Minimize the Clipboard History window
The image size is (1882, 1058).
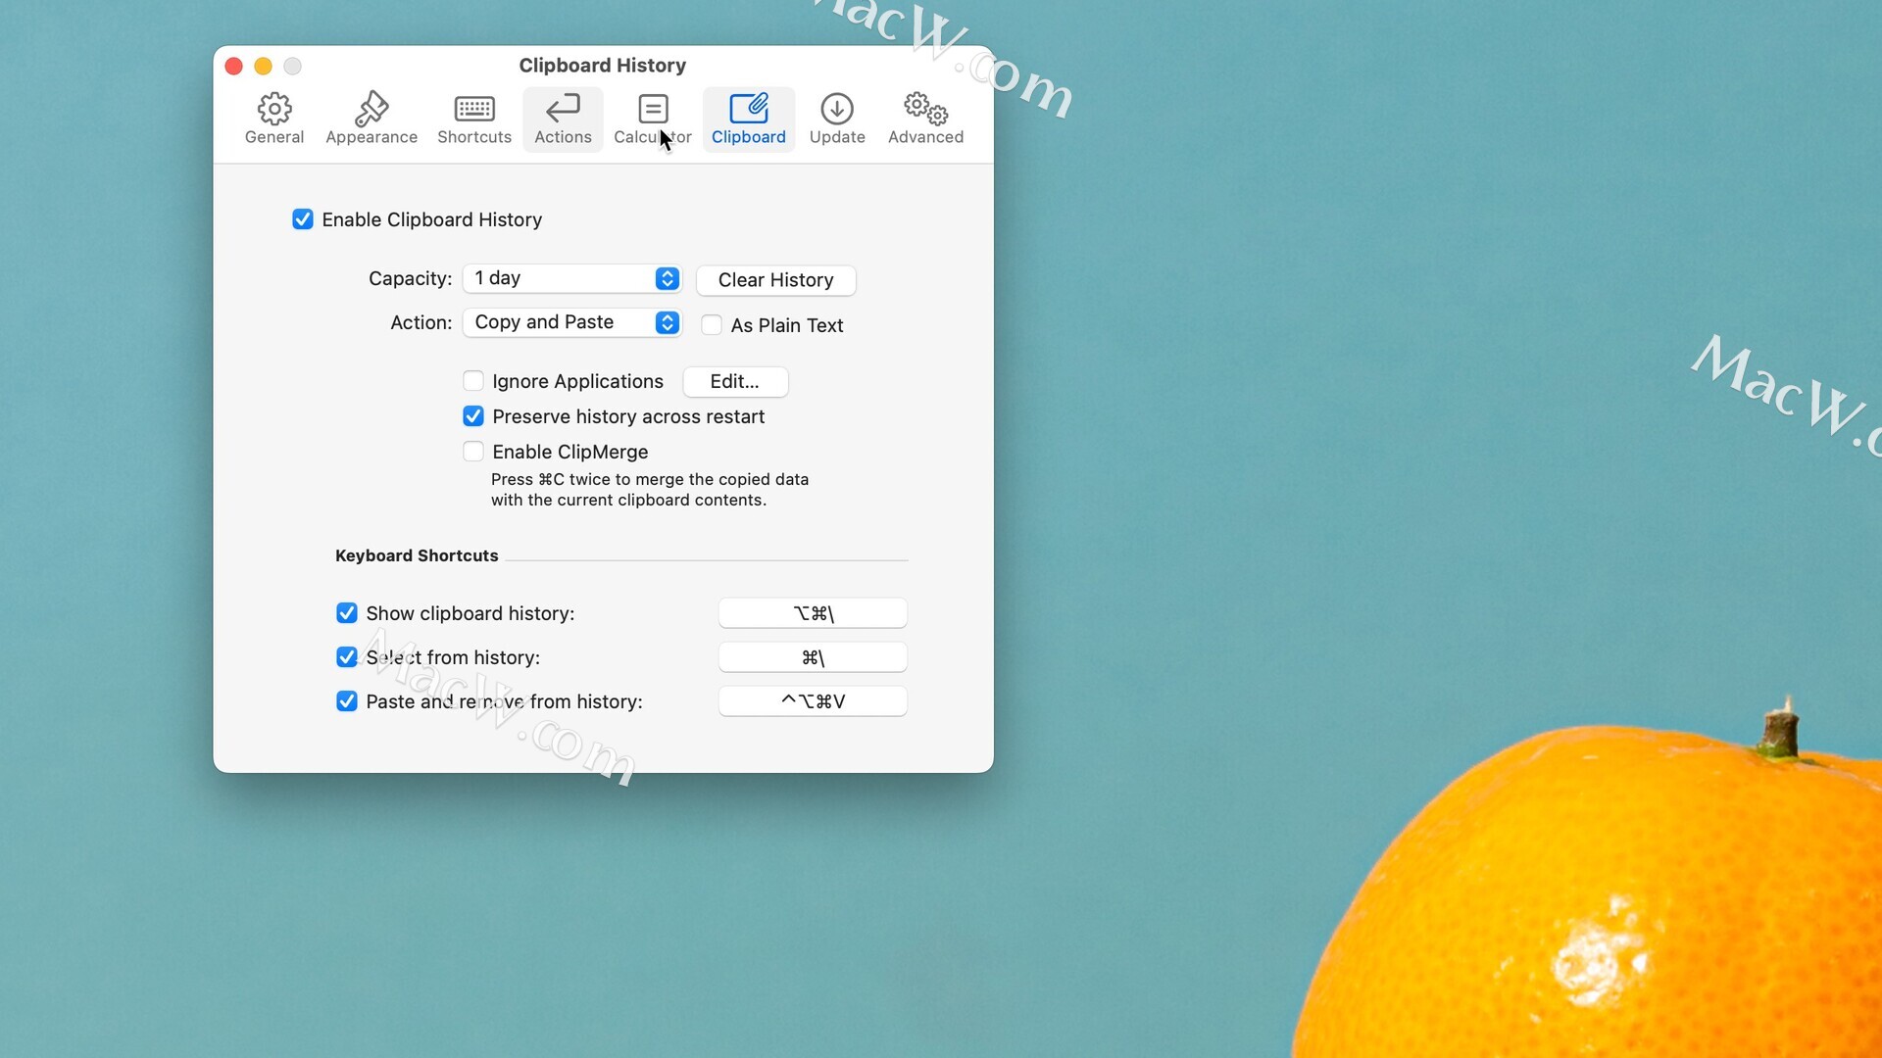point(263,66)
